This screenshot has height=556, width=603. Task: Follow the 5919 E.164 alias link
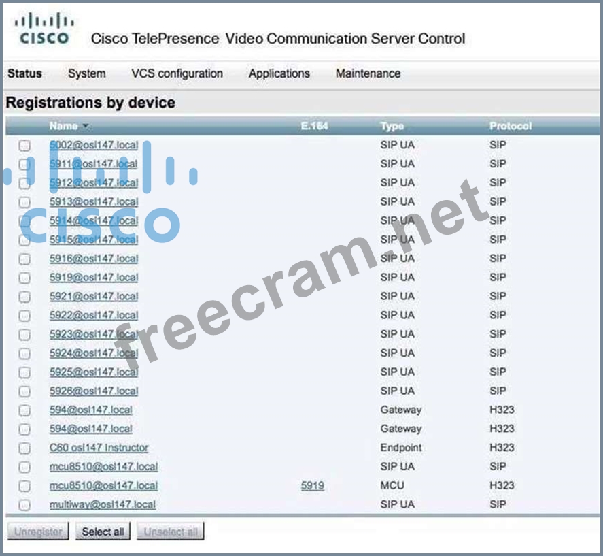click(312, 486)
